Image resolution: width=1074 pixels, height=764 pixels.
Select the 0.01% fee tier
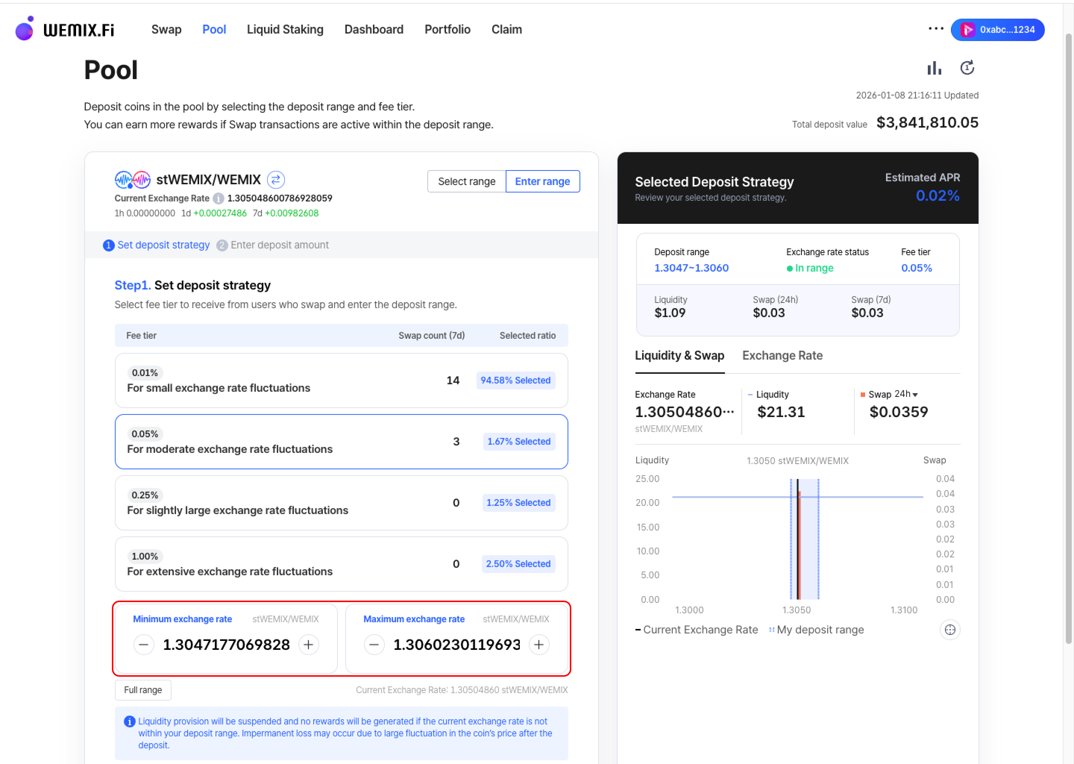pos(341,380)
